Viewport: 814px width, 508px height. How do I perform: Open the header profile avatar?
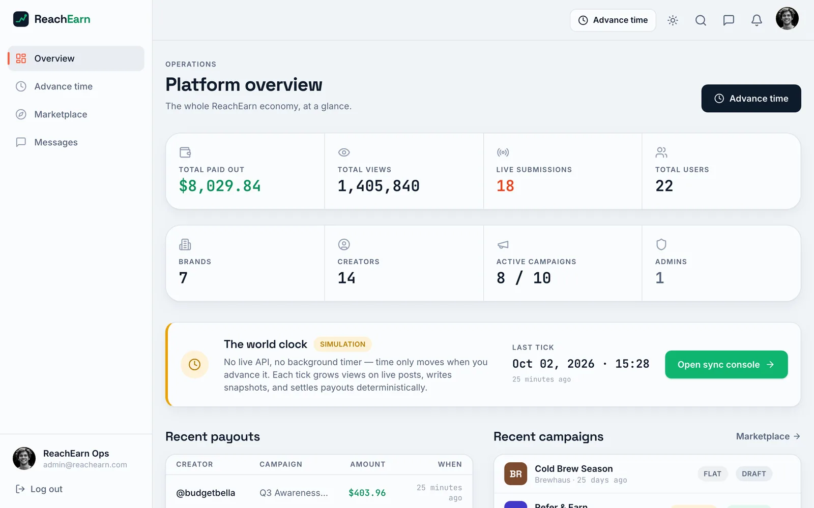click(787, 19)
